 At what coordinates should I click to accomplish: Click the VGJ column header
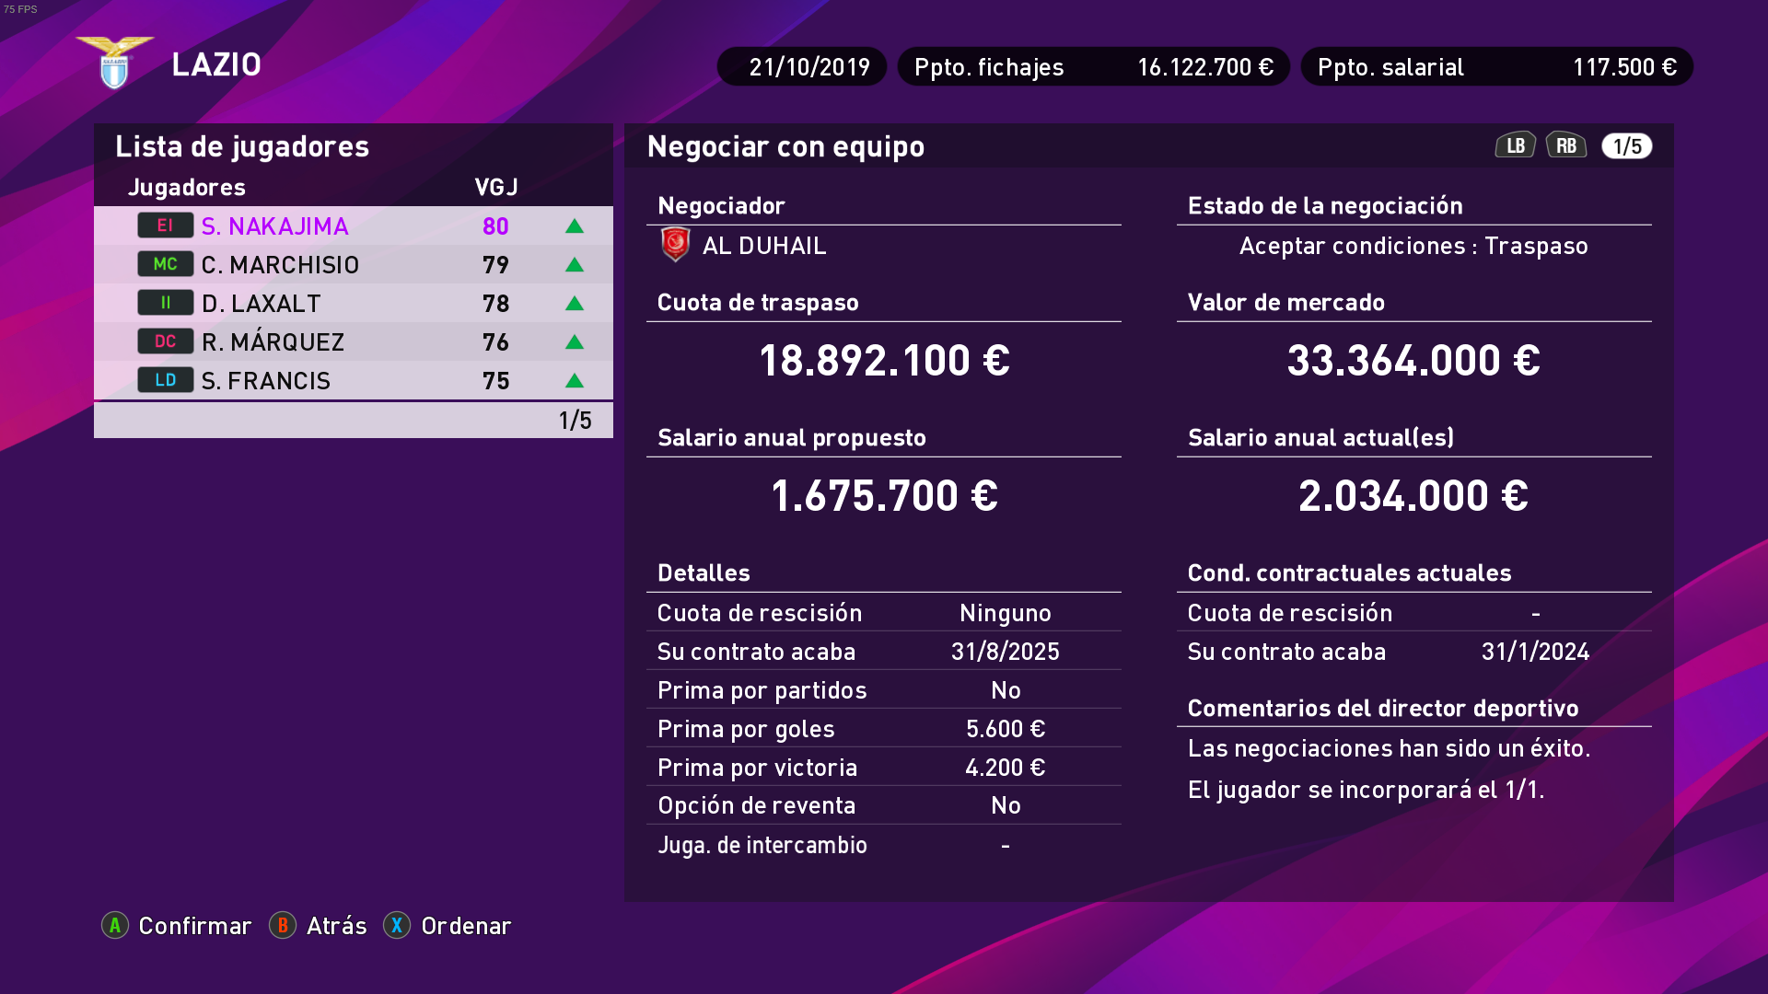(496, 188)
